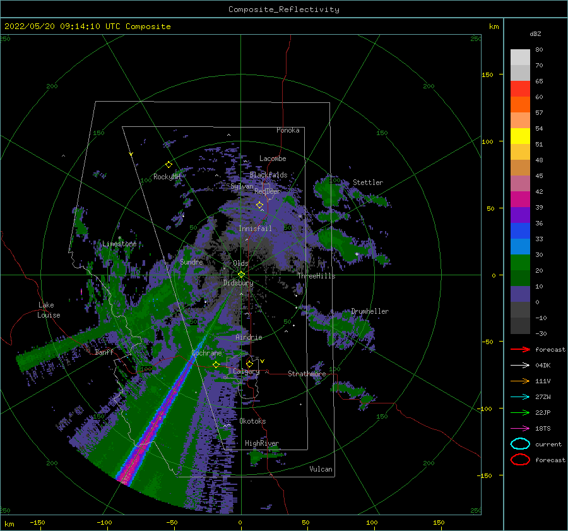
Task: Click the Okotoks city label
Action: coord(252,421)
